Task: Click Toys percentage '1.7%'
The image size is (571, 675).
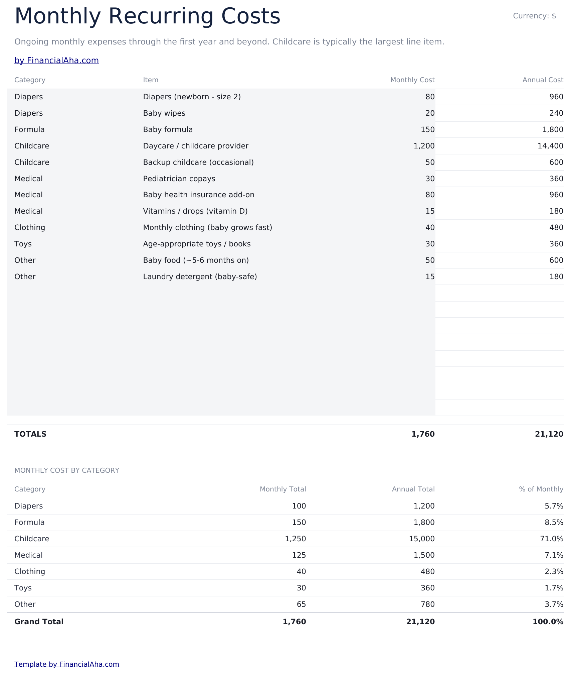Action: point(554,588)
